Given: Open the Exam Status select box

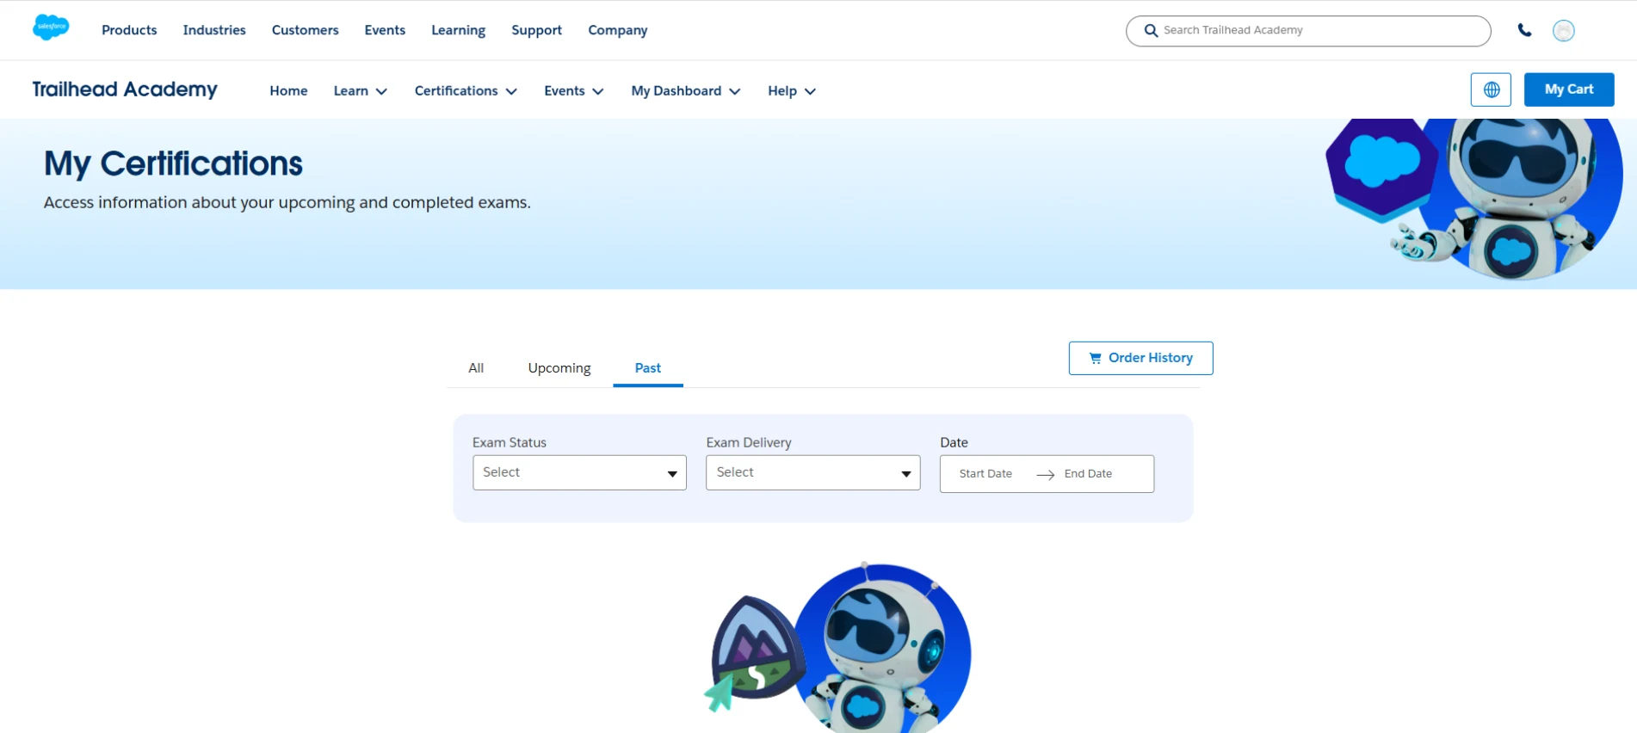Looking at the screenshot, I should [x=579, y=472].
